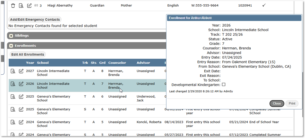Viewport: 305px width, 138px height.
Task: Edit the 2024 Koncki, Roberta enrollment
Action: pyautogui.click(x=21, y=122)
